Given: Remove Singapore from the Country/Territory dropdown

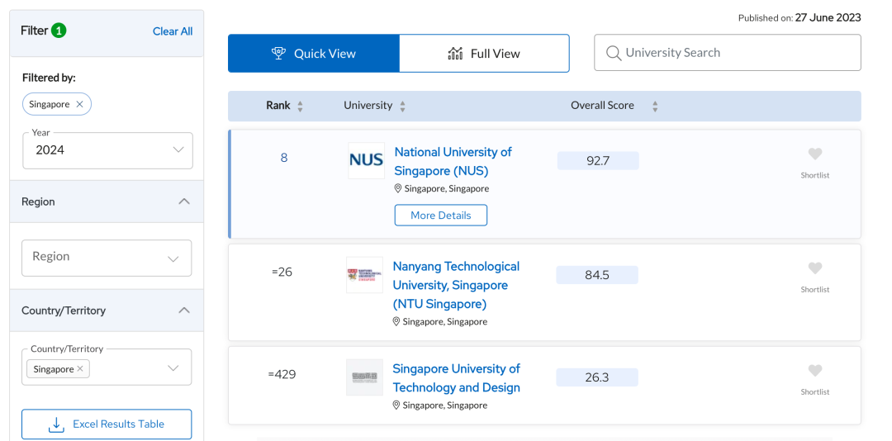Looking at the screenshot, I should pos(80,368).
